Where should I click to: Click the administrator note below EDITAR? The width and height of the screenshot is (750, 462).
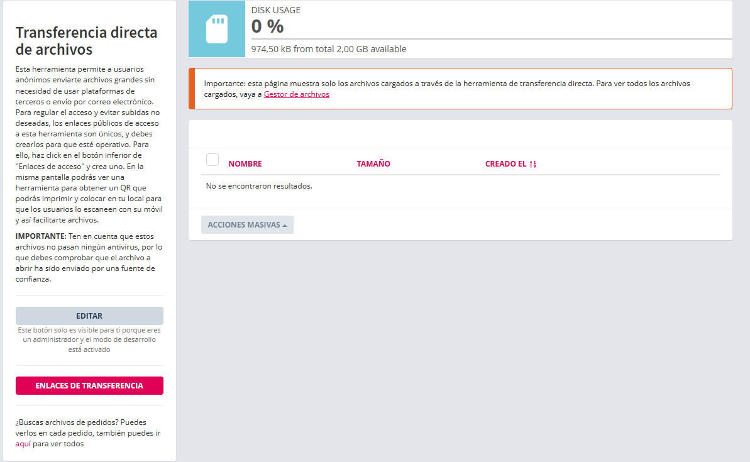(x=89, y=339)
